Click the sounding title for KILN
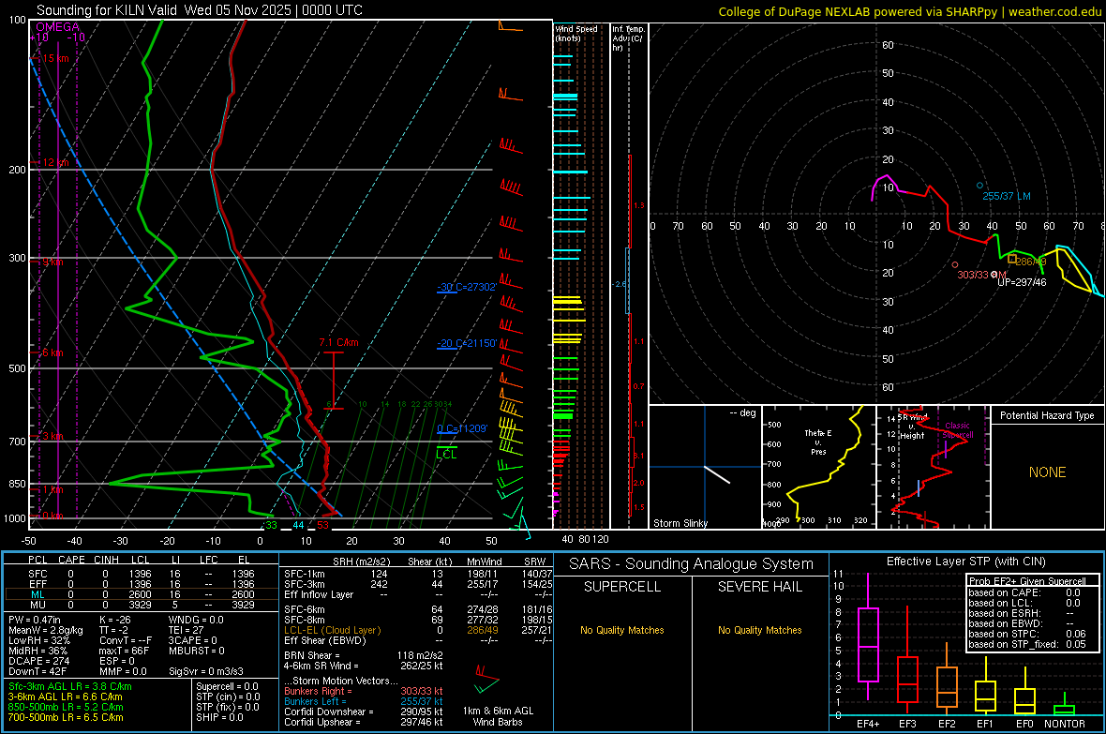Screen dimensions: 1106x734 click(x=200, y=10)
